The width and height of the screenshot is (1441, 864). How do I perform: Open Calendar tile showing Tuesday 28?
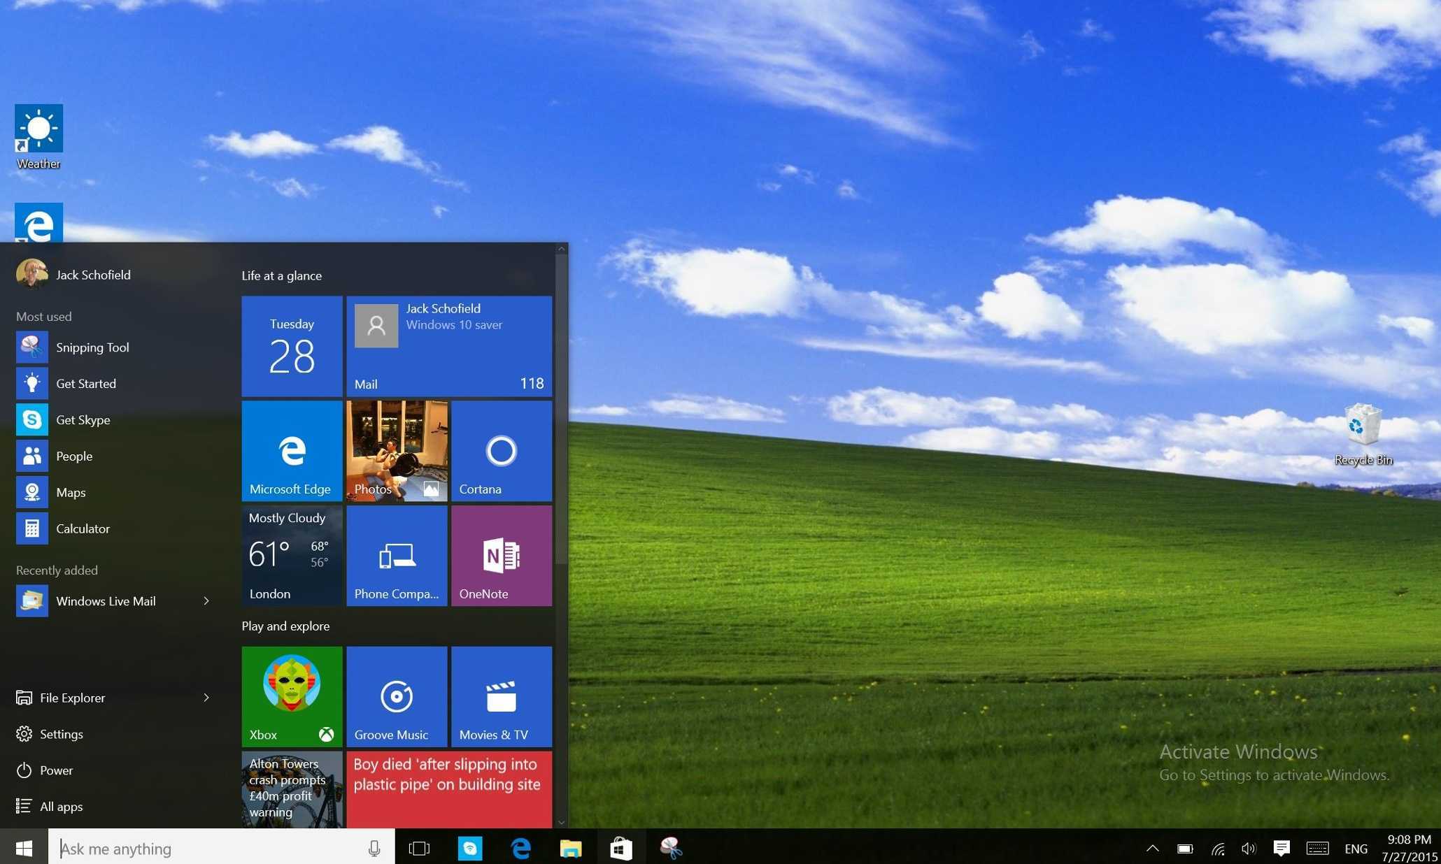click(x=292, y=345)
